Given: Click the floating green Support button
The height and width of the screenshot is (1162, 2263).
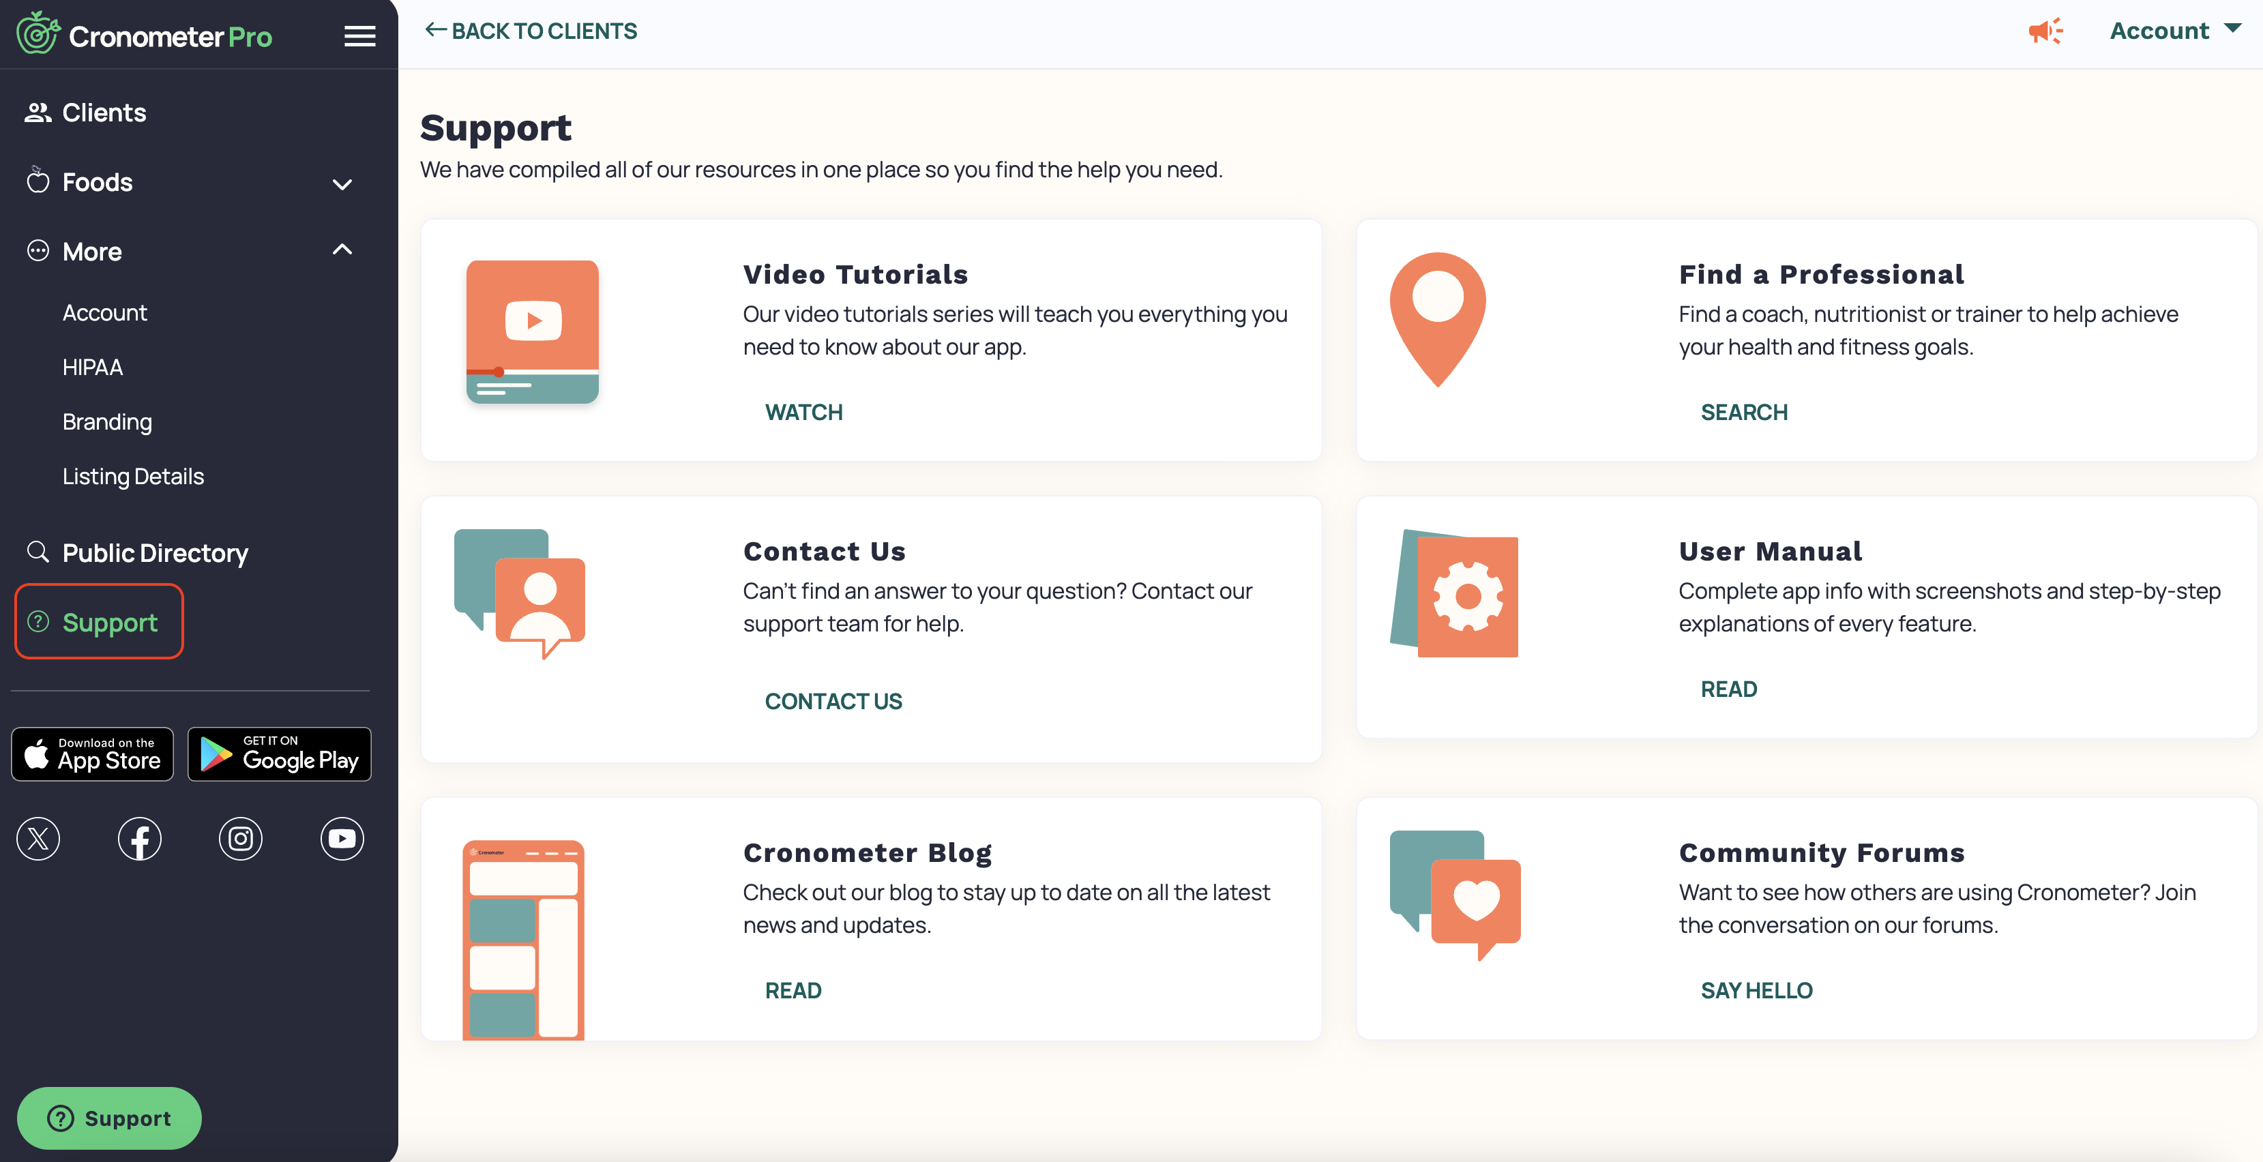Looking at the screenshot, I should coord(108,1117).
